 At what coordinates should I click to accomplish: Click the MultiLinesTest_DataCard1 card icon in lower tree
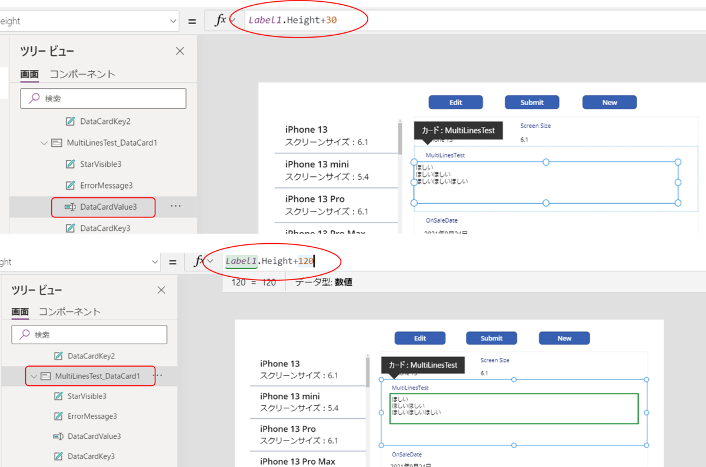pyautogui.click(x=45, y=376)
